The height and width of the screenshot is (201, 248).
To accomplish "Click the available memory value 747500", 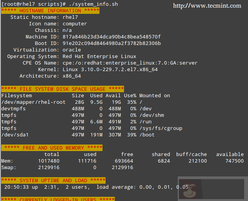I will click(235, 161).
